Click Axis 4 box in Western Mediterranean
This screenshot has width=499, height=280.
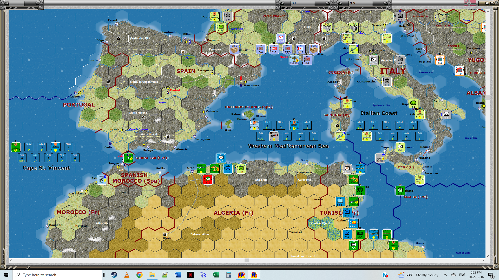pos(314,136)
